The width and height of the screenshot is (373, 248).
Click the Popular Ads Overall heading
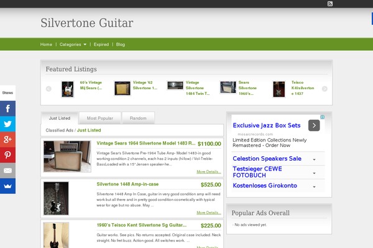pos(260,213)
